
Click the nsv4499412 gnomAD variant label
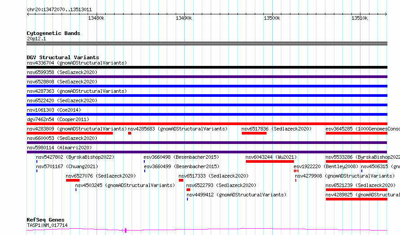tap(236, 195)
